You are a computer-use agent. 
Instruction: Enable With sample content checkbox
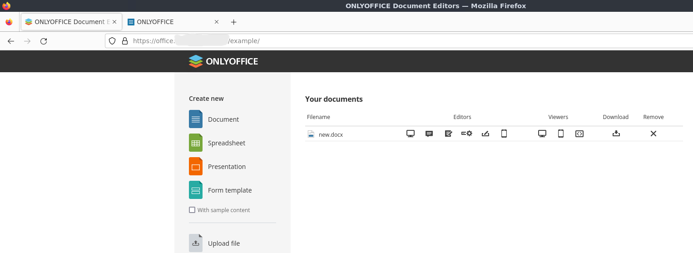[192, 210]
